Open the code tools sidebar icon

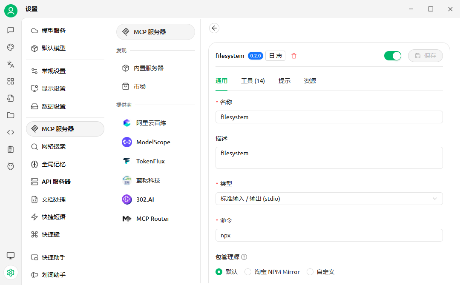tap(11, 132)
